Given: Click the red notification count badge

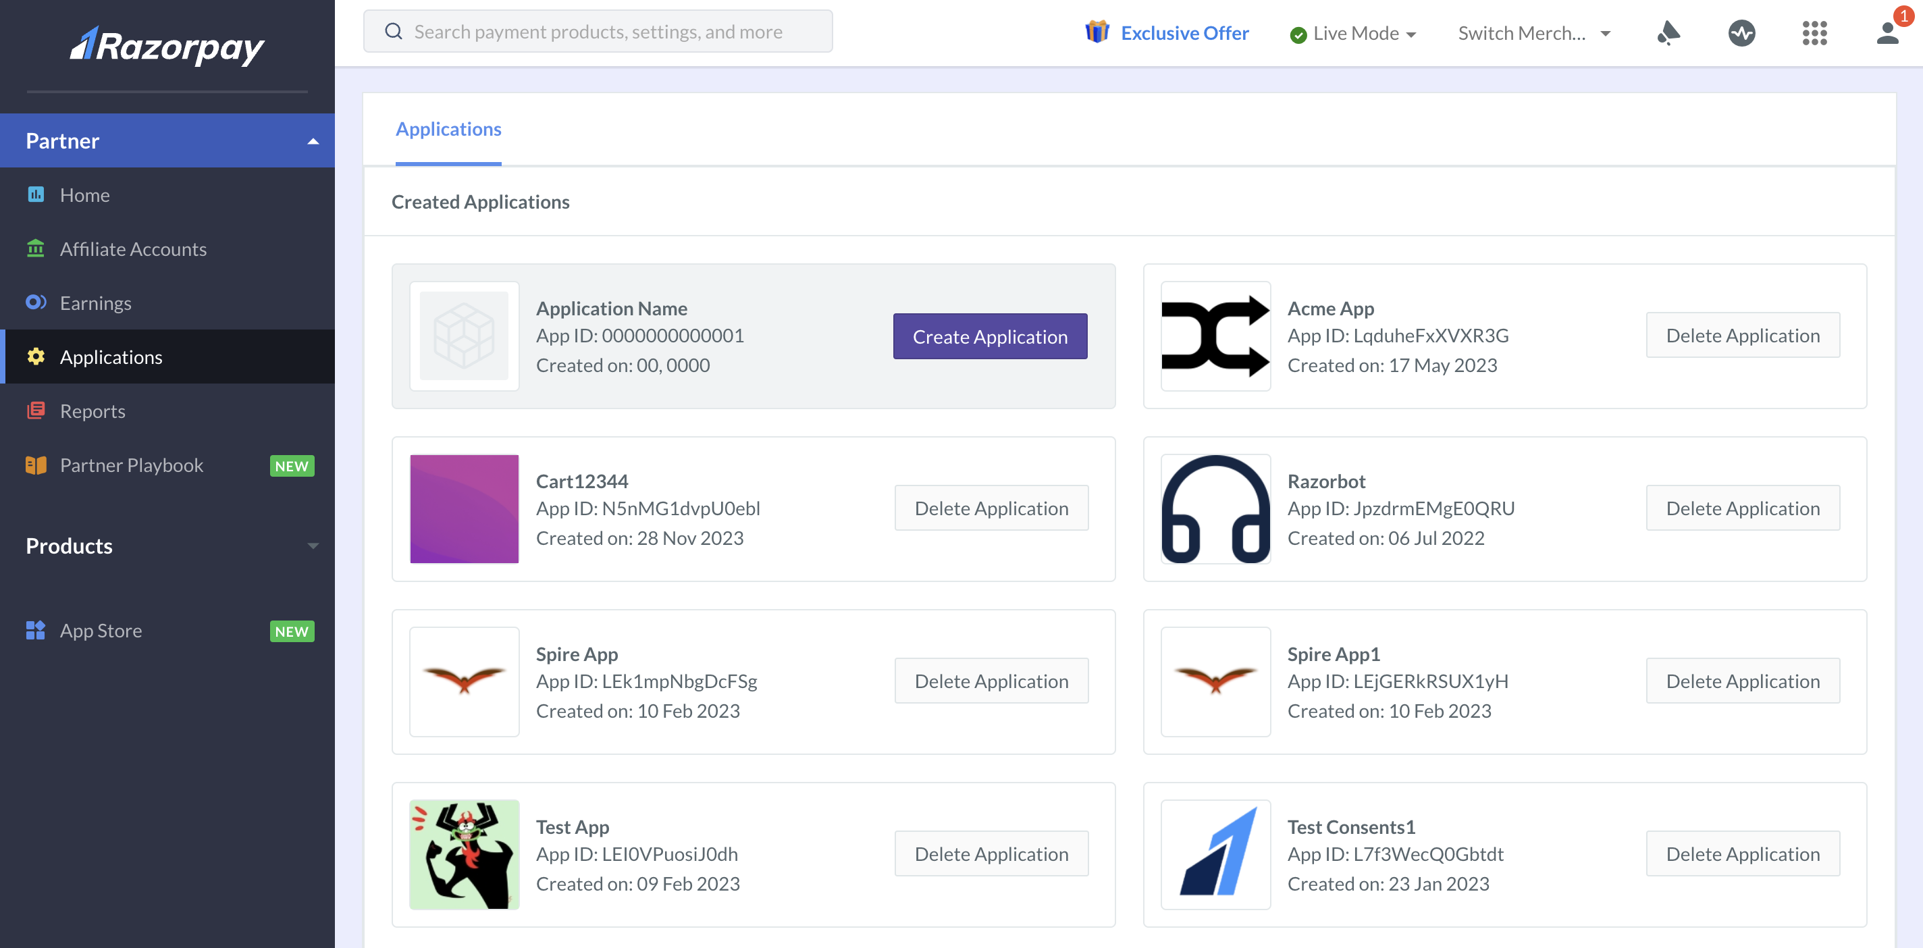Looking at the screenshot, I should pyautogui.click(x=1903, y=15).
